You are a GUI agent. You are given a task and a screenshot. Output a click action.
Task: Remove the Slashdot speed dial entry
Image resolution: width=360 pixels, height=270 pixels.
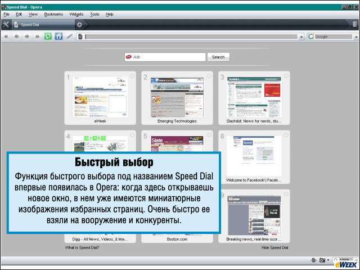[x=286, y=75]
